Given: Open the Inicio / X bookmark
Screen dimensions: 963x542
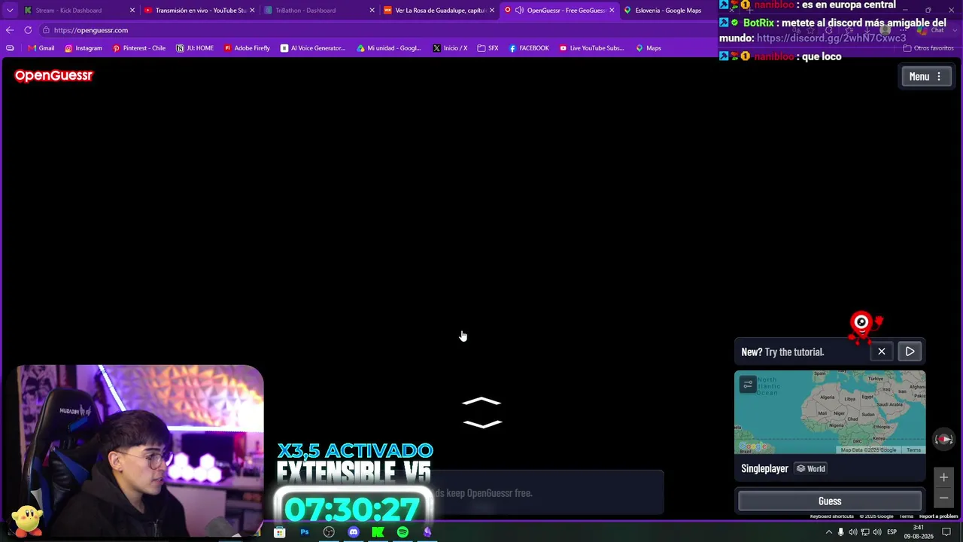Looking at the screenshot, I should [450, 48].
